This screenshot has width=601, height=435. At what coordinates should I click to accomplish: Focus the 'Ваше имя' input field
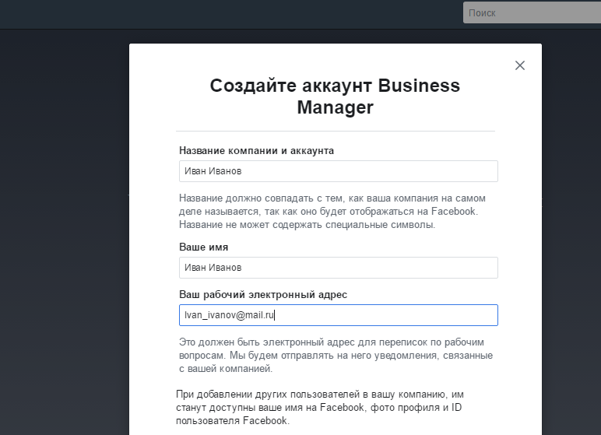point(339,268)
